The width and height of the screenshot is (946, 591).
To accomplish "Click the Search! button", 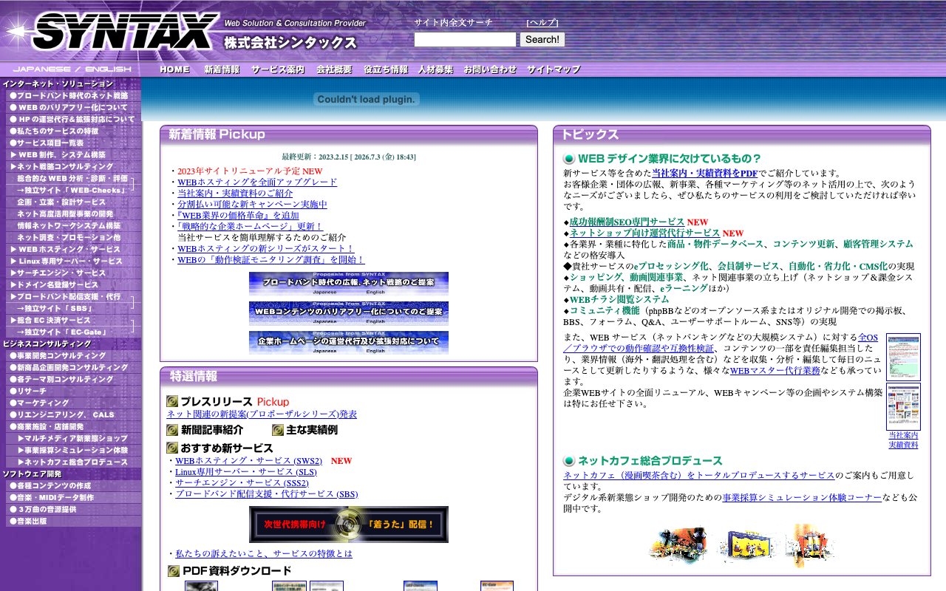I will click(542, 39).
